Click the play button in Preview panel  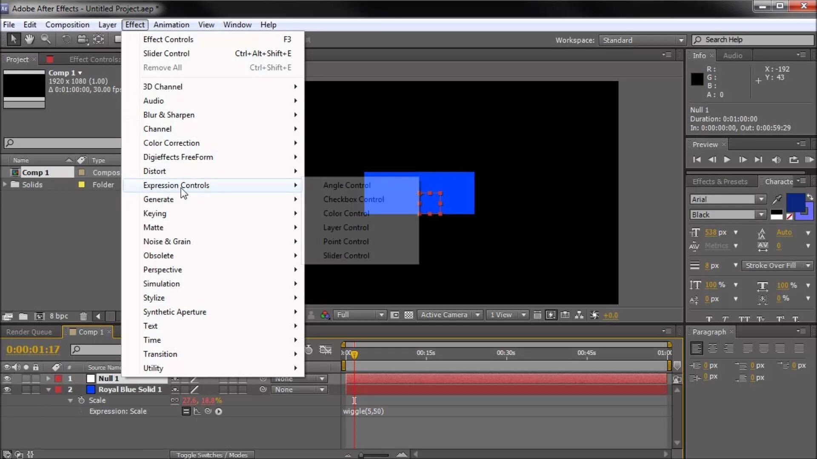click(727, 160)
